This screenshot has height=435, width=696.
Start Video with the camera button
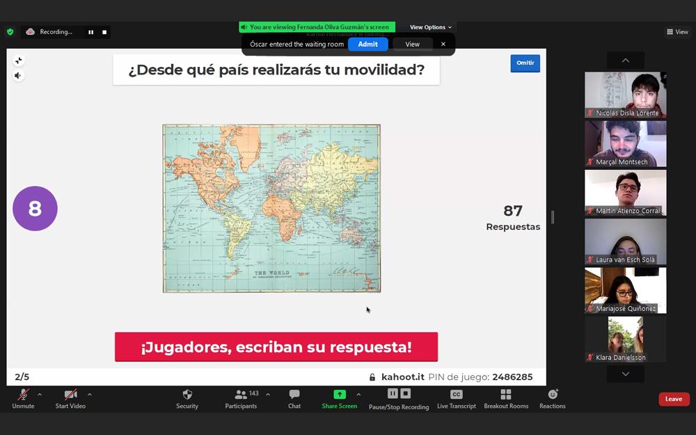(x=70, y=399)
